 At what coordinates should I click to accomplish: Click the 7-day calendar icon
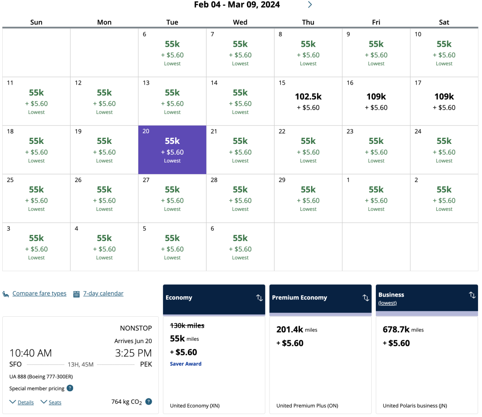click(x=77, y=294)
